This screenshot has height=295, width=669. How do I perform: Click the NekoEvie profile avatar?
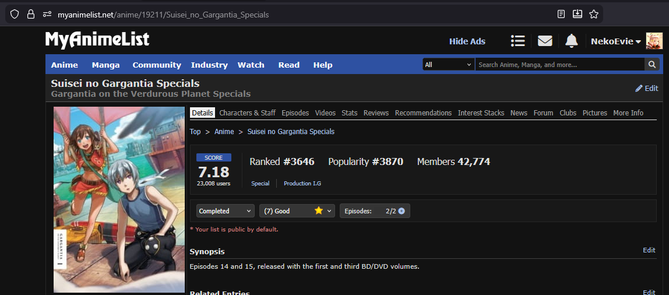click(654, 41)
